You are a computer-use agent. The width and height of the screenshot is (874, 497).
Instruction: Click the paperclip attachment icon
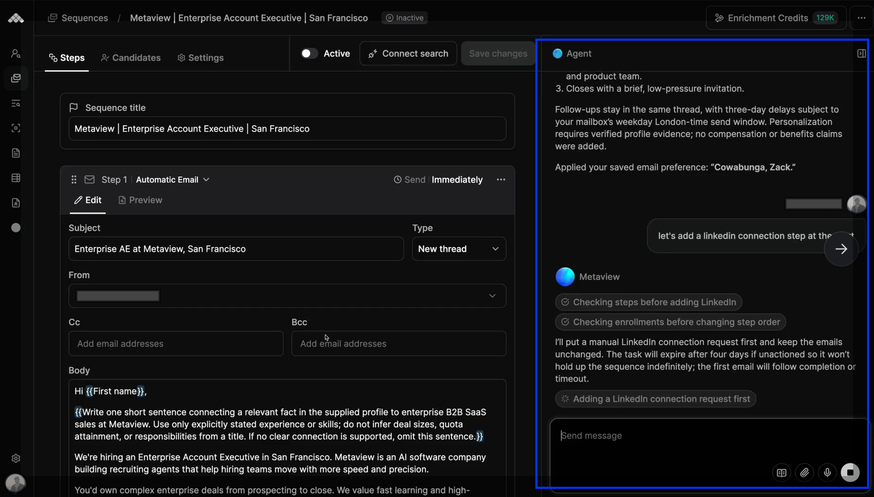coord(805,472)
